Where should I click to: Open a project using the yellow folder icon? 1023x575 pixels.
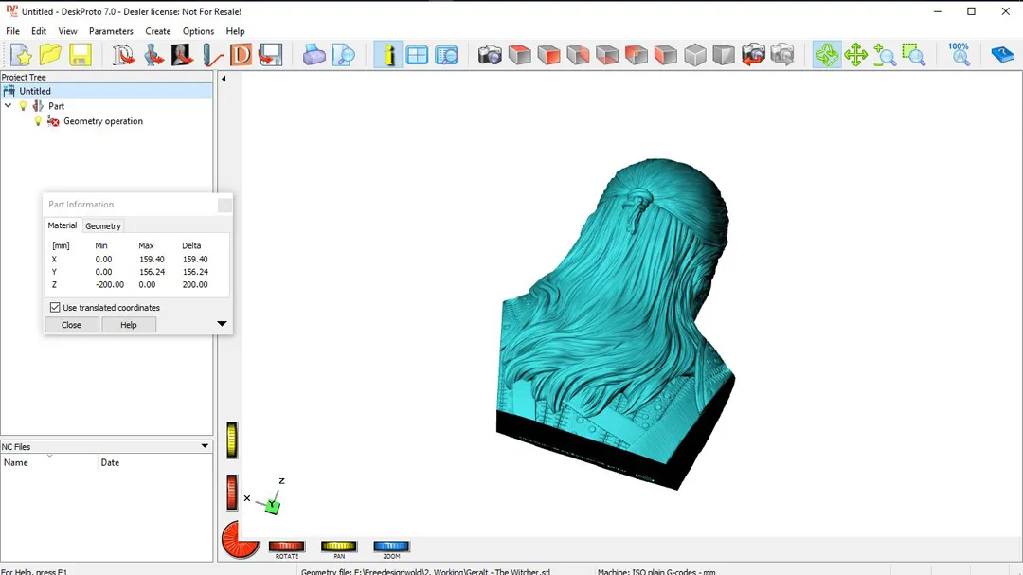point(50,55)
